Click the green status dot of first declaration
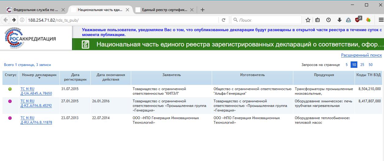Image resolution: width=384 pixels, height=161 pixels. click(x=10, y=89)
